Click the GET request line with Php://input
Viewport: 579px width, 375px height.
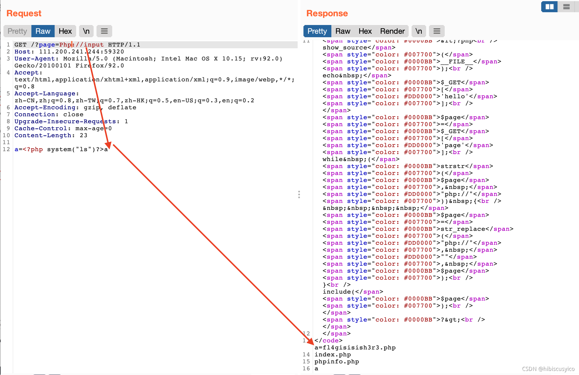[x=77, y=44]
